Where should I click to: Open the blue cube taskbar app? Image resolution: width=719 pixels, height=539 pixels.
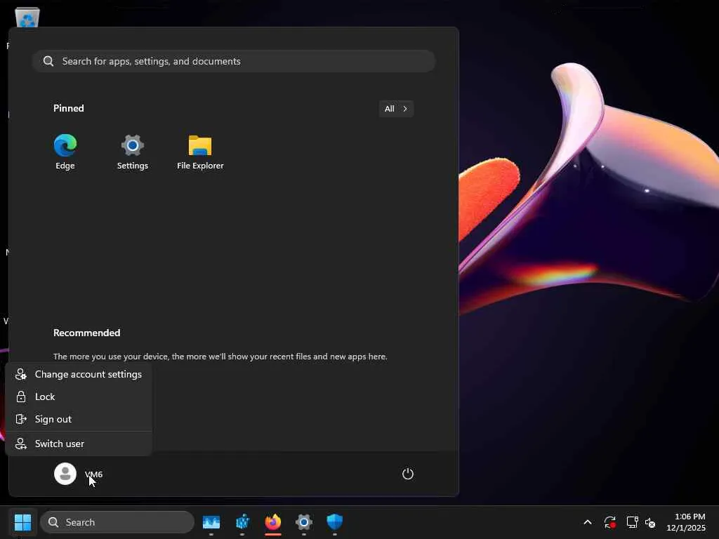pyautogui.click(x=242, y=522)
